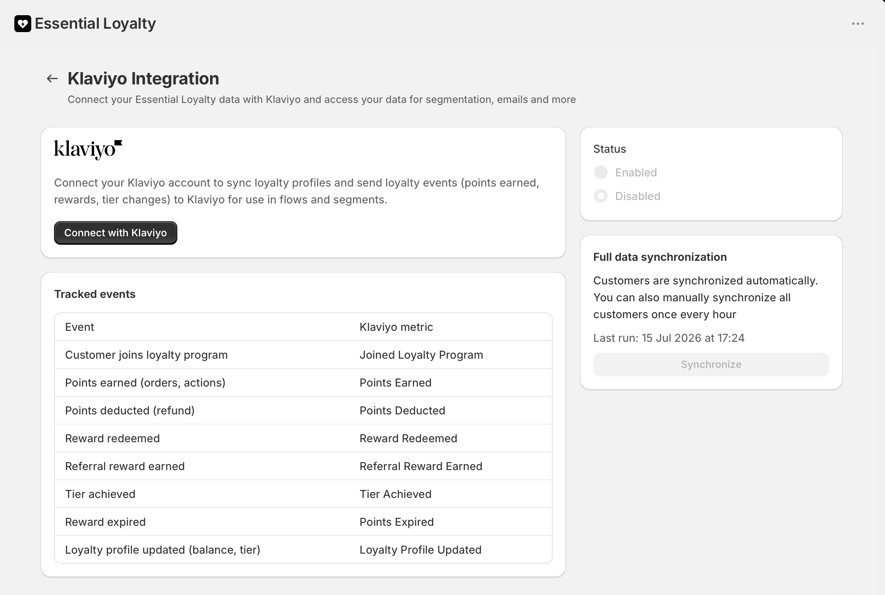Click the Status card heading
Screen dimensions: 885x595
pyautogui.click(x=610, y=149)
